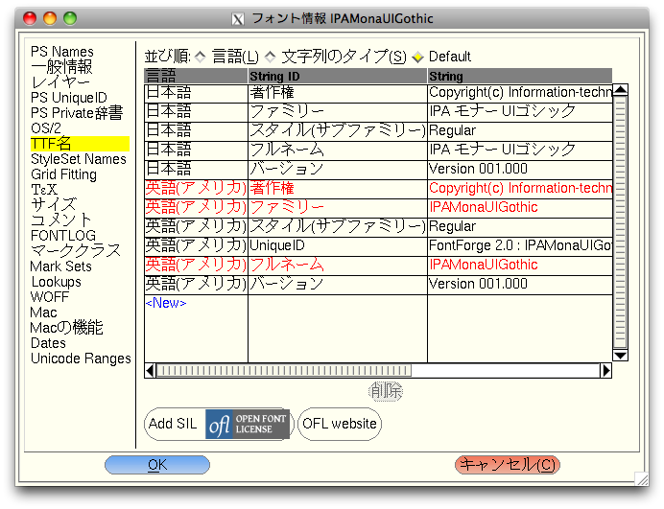Click the String column header
The width and height of the screenshot is (664, 509).
[x=520, y=76]
